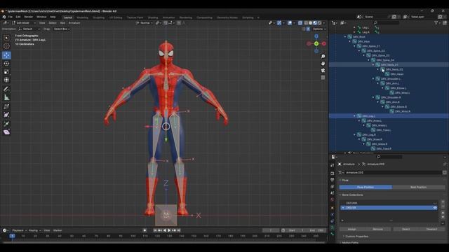449x252 pixels.
Task: Open the Edit Mode dropdown
Action: coord(23,23)
